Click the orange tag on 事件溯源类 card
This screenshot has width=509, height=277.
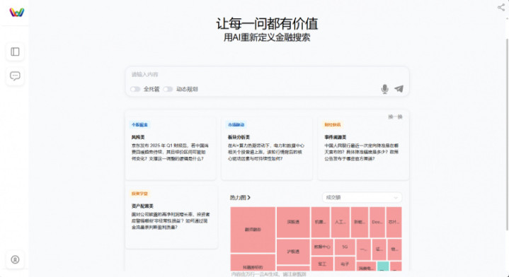(333, 125)
